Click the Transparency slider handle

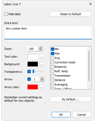(33, 71)
